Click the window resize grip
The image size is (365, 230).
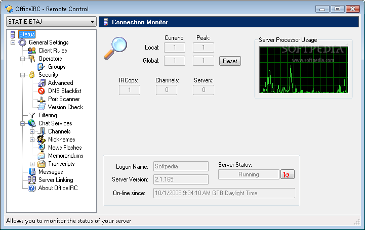point(357,222)
